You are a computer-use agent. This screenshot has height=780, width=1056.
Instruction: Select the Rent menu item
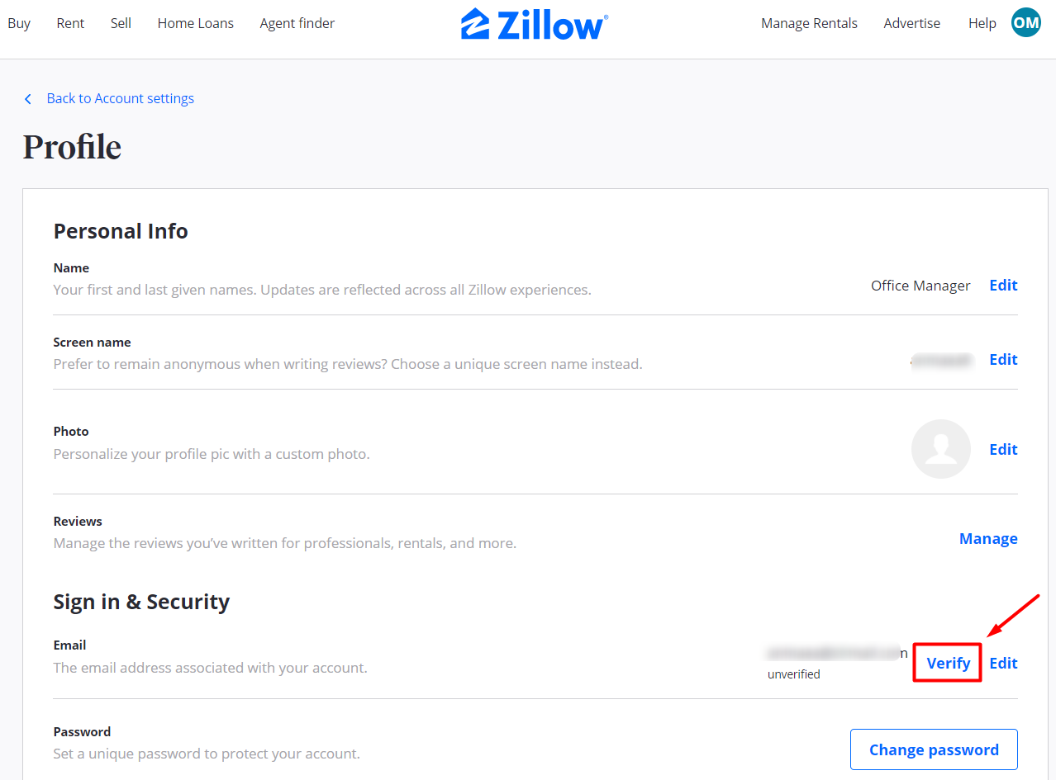(x=70, y=23)
